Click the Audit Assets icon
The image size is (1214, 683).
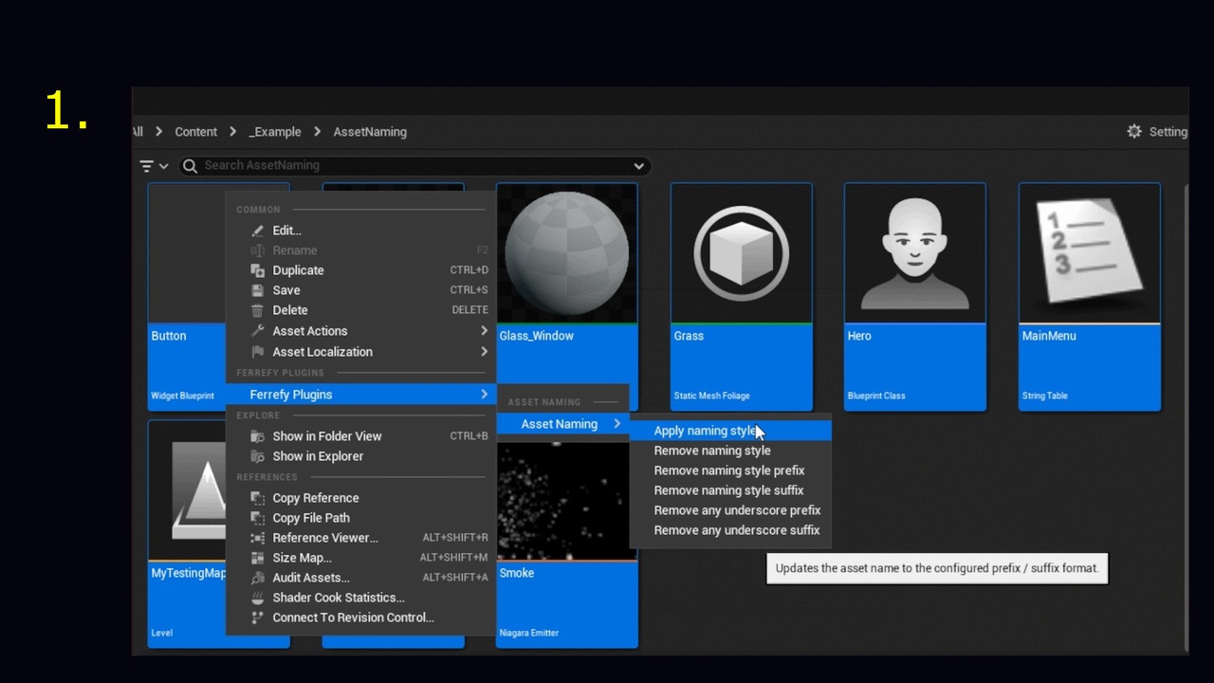tap(257, 578)
